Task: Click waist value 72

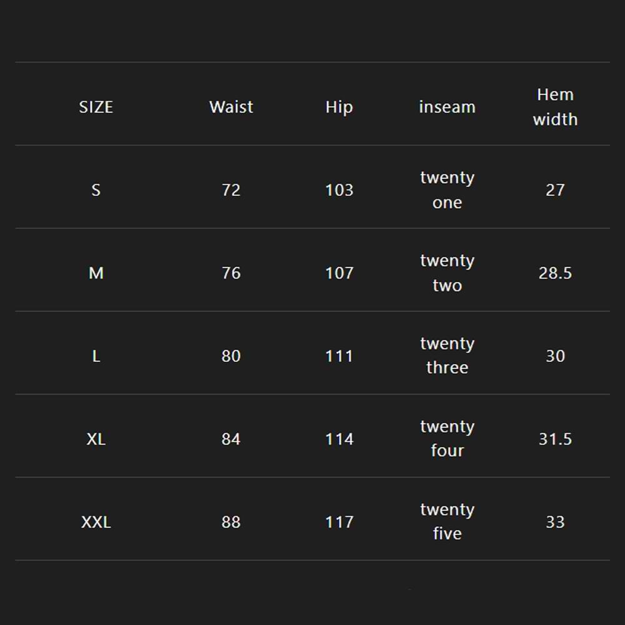Action: pyautogui.click(x=231, y=190)
